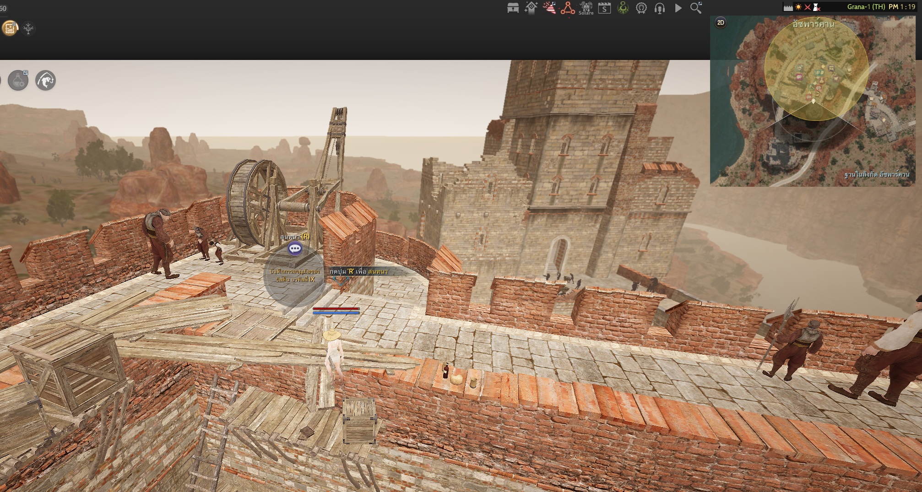Open the calendar S icon
The width and height of the screenshot is (922, 492).
coord(604,8)
